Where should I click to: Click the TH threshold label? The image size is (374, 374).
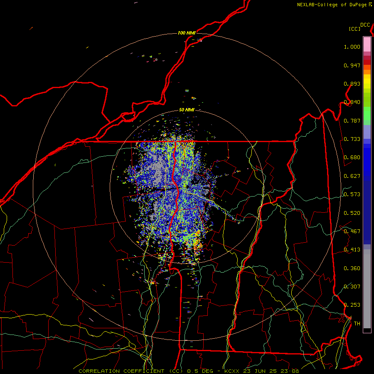coord(357,324)
